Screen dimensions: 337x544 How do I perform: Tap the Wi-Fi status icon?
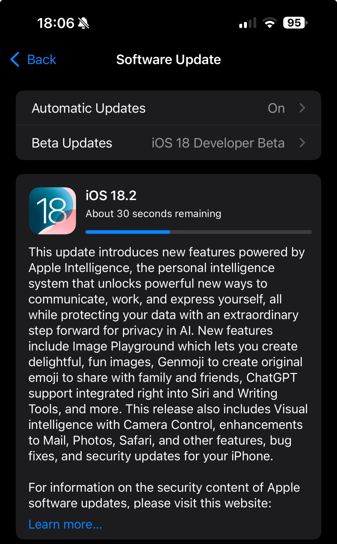269,23
